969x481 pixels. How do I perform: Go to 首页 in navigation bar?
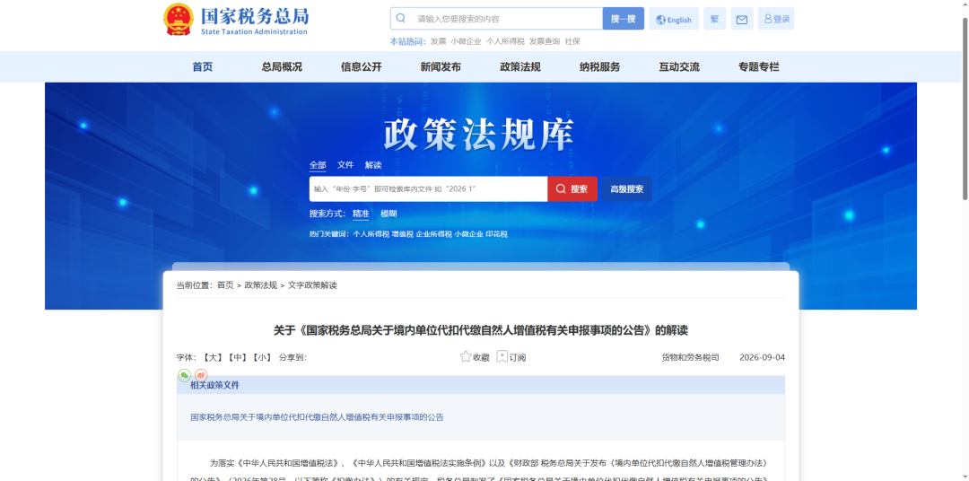(x=202, y=66)
